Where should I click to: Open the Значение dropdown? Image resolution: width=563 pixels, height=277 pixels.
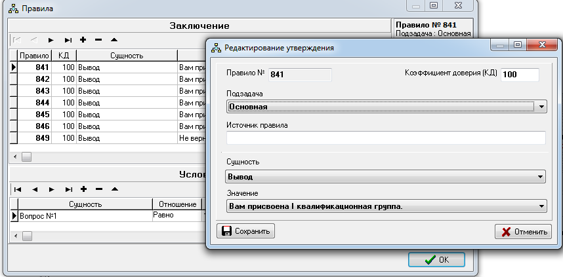[386, 206]
